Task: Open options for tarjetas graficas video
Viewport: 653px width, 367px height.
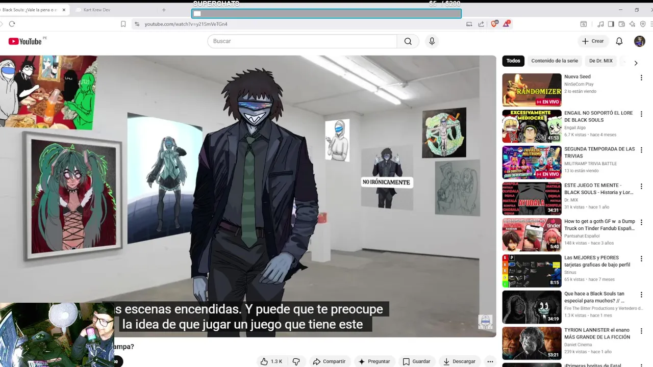Action: tap(641, 259)
